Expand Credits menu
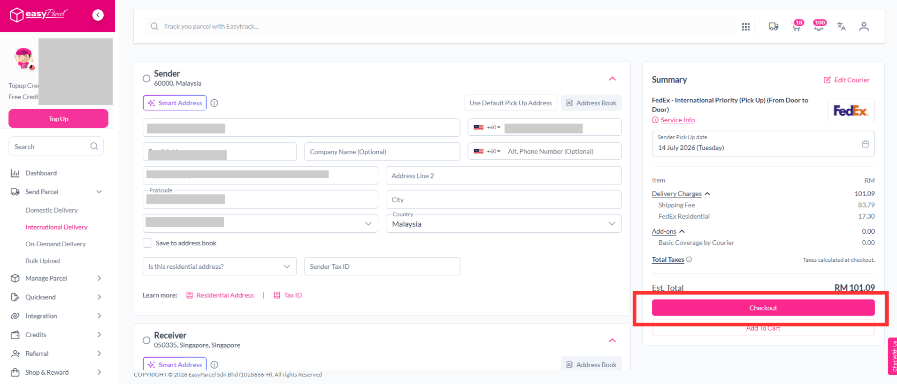 (x=56, y=335)
